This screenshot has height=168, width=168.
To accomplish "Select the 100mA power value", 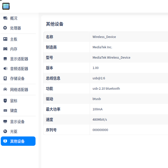I will pos(97,109).
